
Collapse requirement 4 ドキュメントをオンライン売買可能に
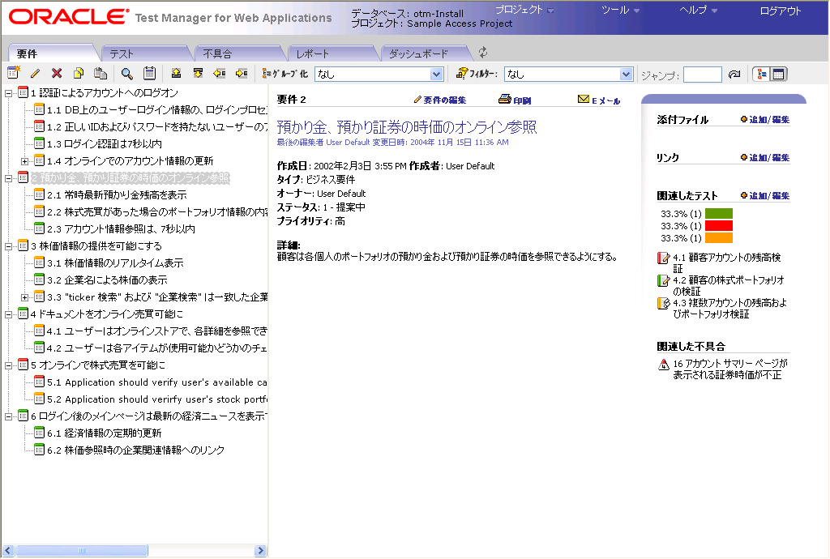pos(8,314)
